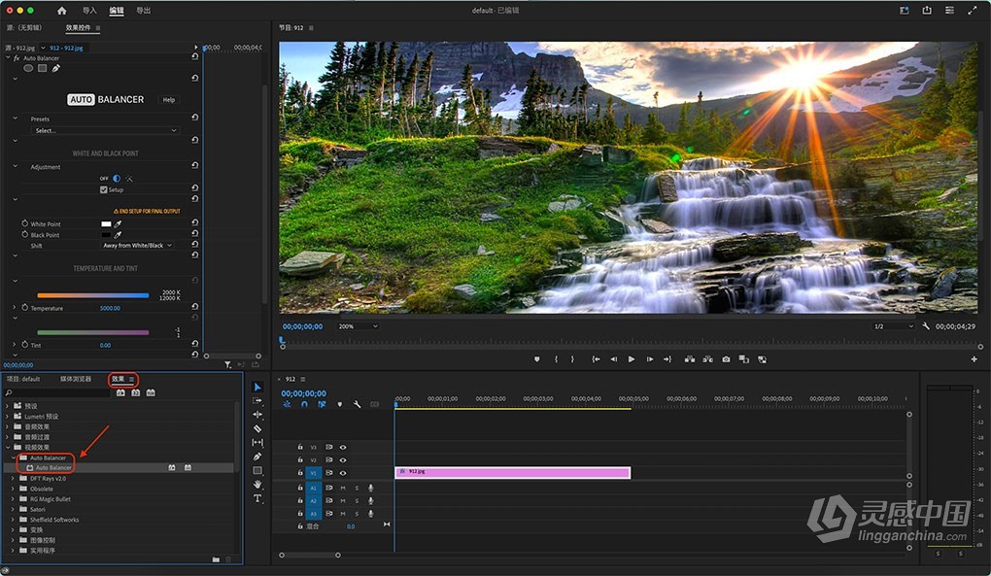Expand the Temperature property

(14, 308)
